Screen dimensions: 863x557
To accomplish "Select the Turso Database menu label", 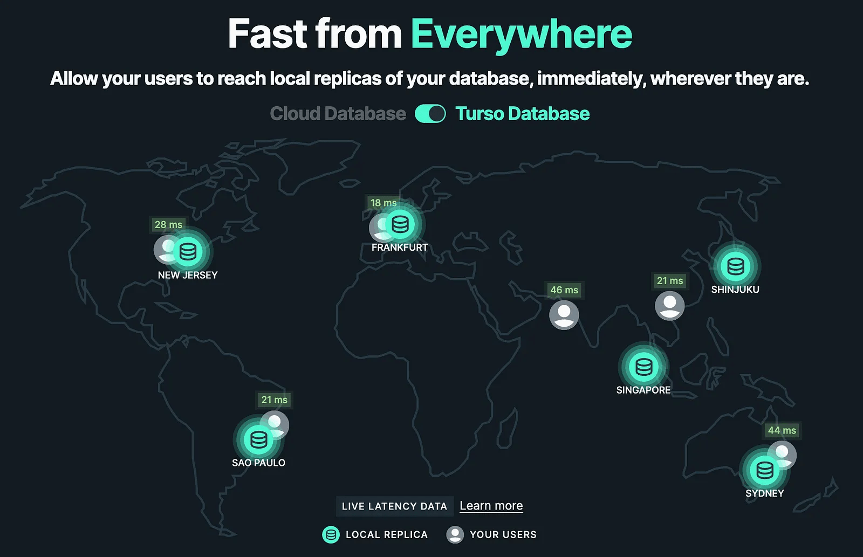I will point(522,114).
